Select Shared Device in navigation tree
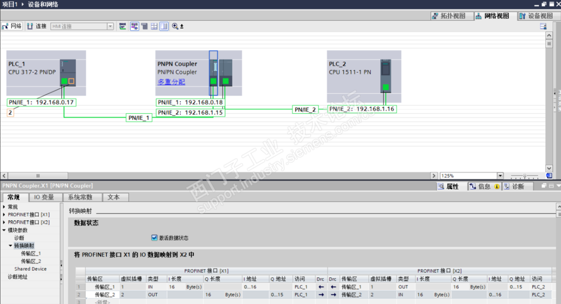 (31, 269)
